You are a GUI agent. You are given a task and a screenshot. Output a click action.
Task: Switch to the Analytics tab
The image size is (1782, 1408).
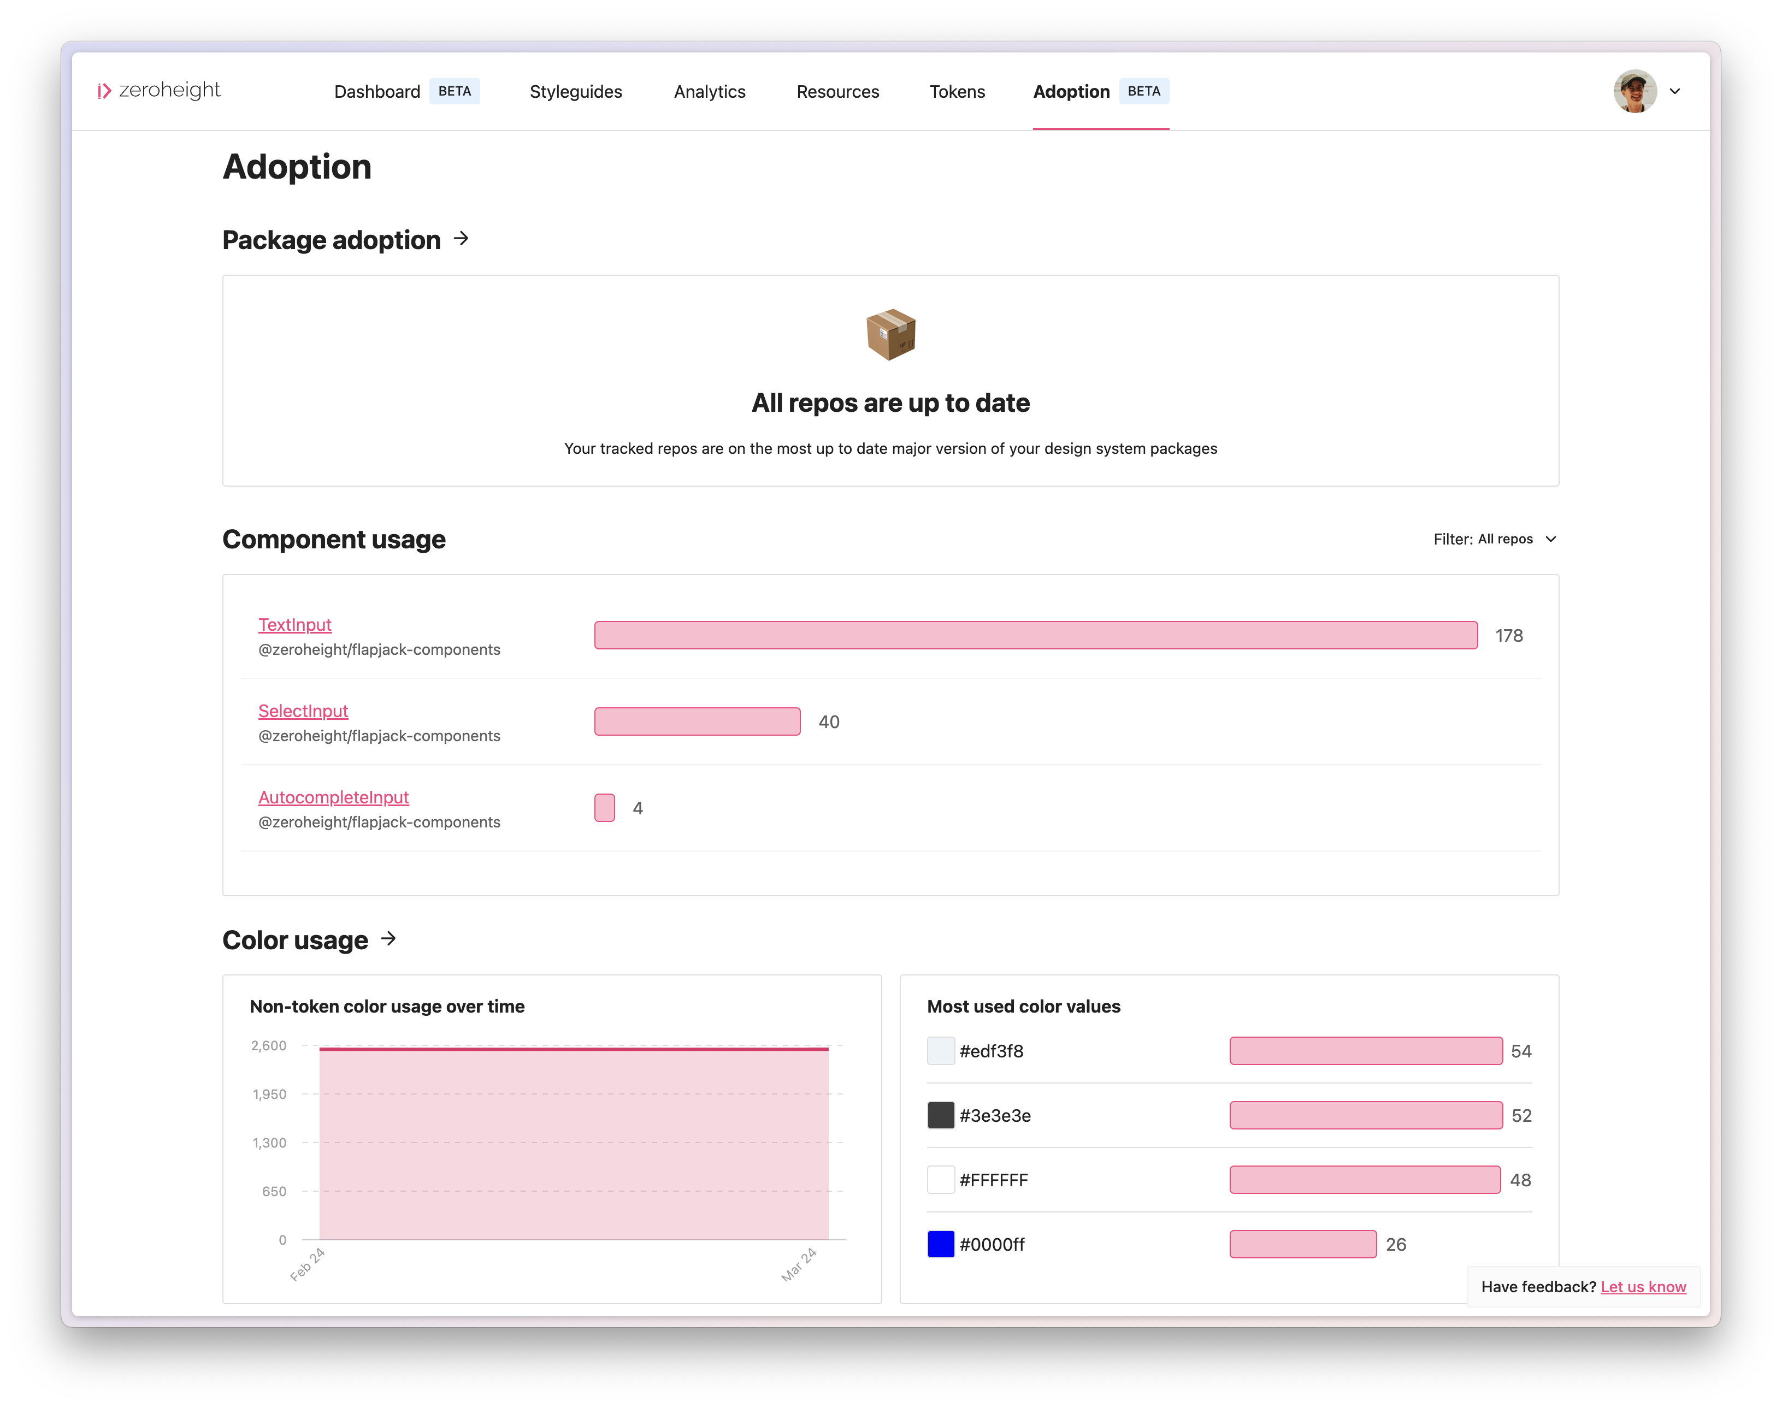tap(709, 92)
